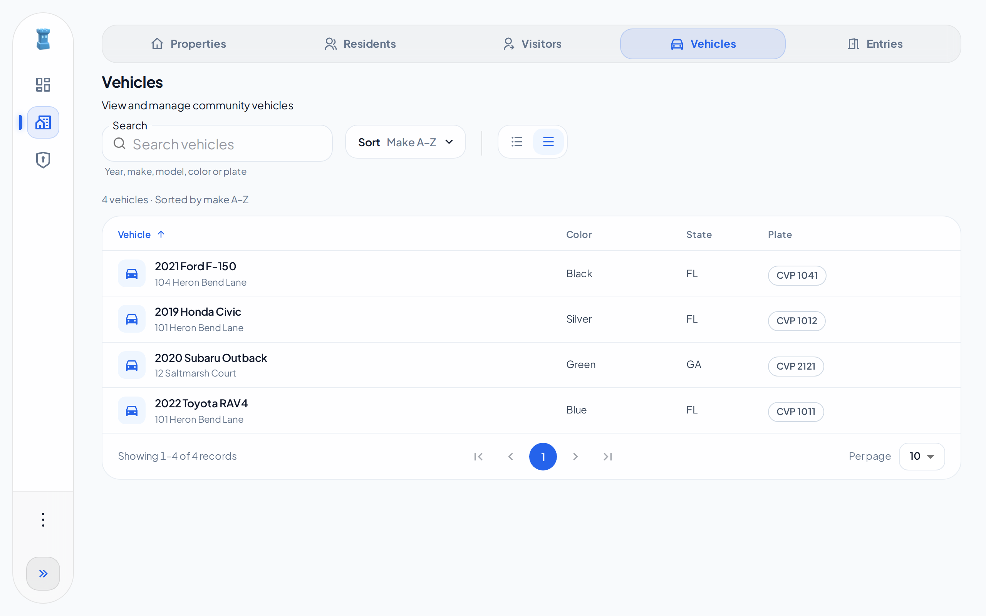Go to the first page of records

(x=478, y=457)
